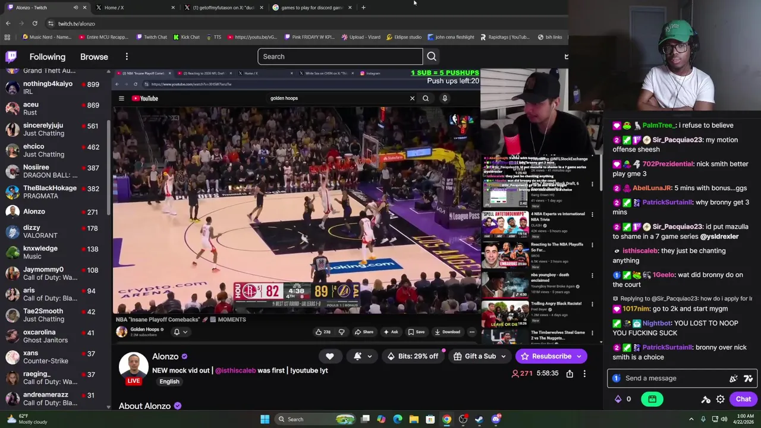The height and width of the screenshot is (428, 761).
Task: Click the English language tag
Action: coord(169,382)
